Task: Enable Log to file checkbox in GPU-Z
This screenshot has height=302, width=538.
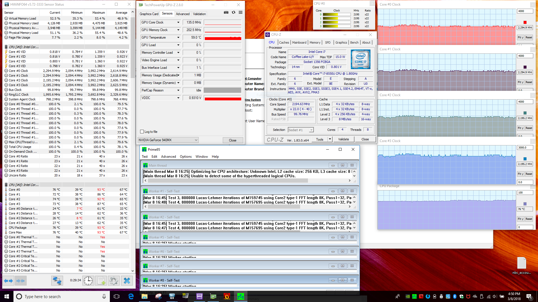Action: point(142,132)
